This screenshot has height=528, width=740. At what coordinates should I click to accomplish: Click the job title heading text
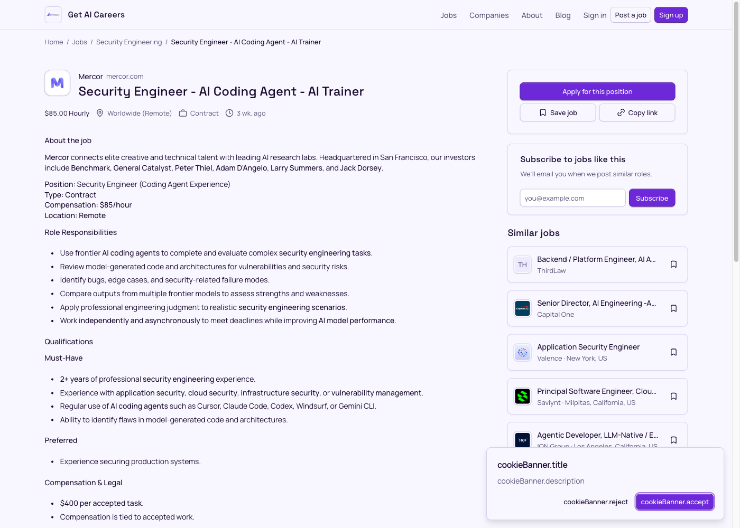point(221,91)
